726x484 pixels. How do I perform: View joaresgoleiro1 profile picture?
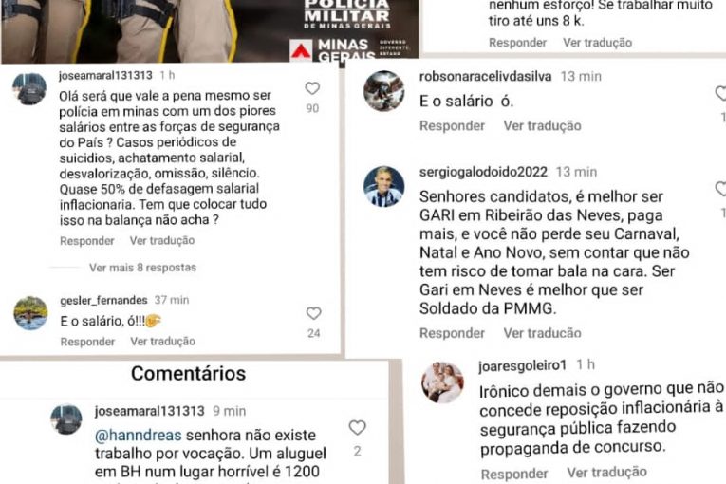pyautogui.click(x=442, y=382)
